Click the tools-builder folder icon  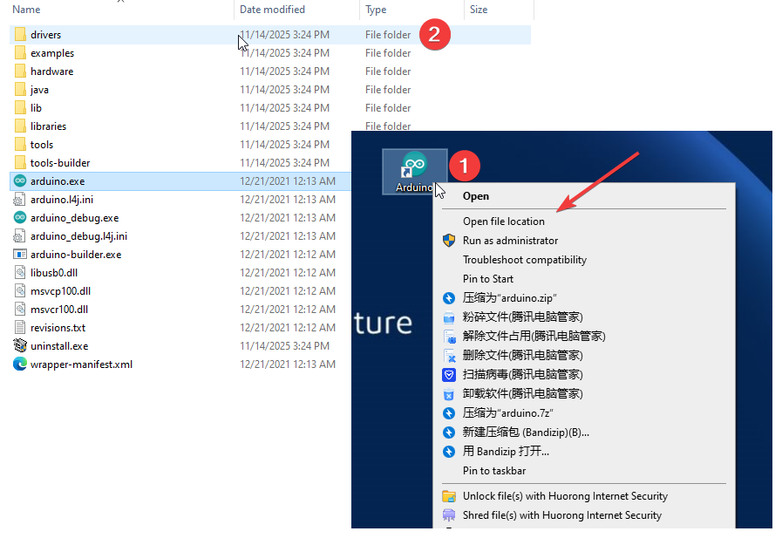(x=20, y=162)
